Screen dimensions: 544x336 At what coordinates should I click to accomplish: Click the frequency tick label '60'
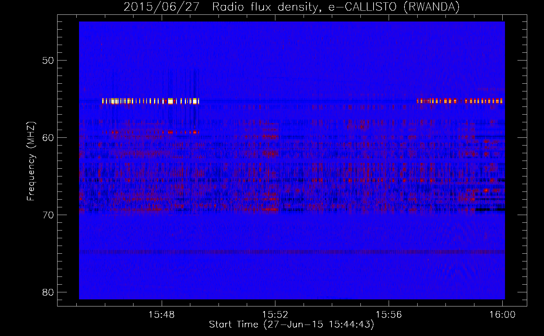click(48, 138)
